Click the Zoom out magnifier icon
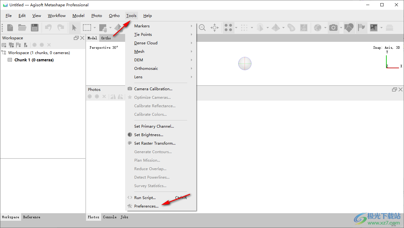Viewport: 404px width, 228px height. tap(202, 28)
